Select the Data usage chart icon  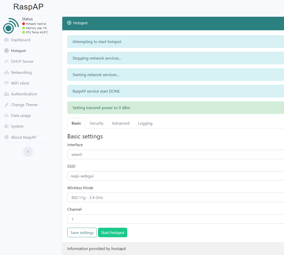point(6,115)
